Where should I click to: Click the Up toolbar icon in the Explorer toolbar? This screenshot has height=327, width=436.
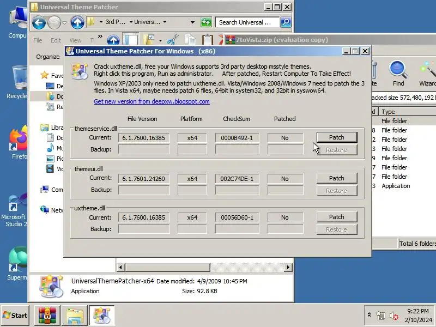pos(113,40)
